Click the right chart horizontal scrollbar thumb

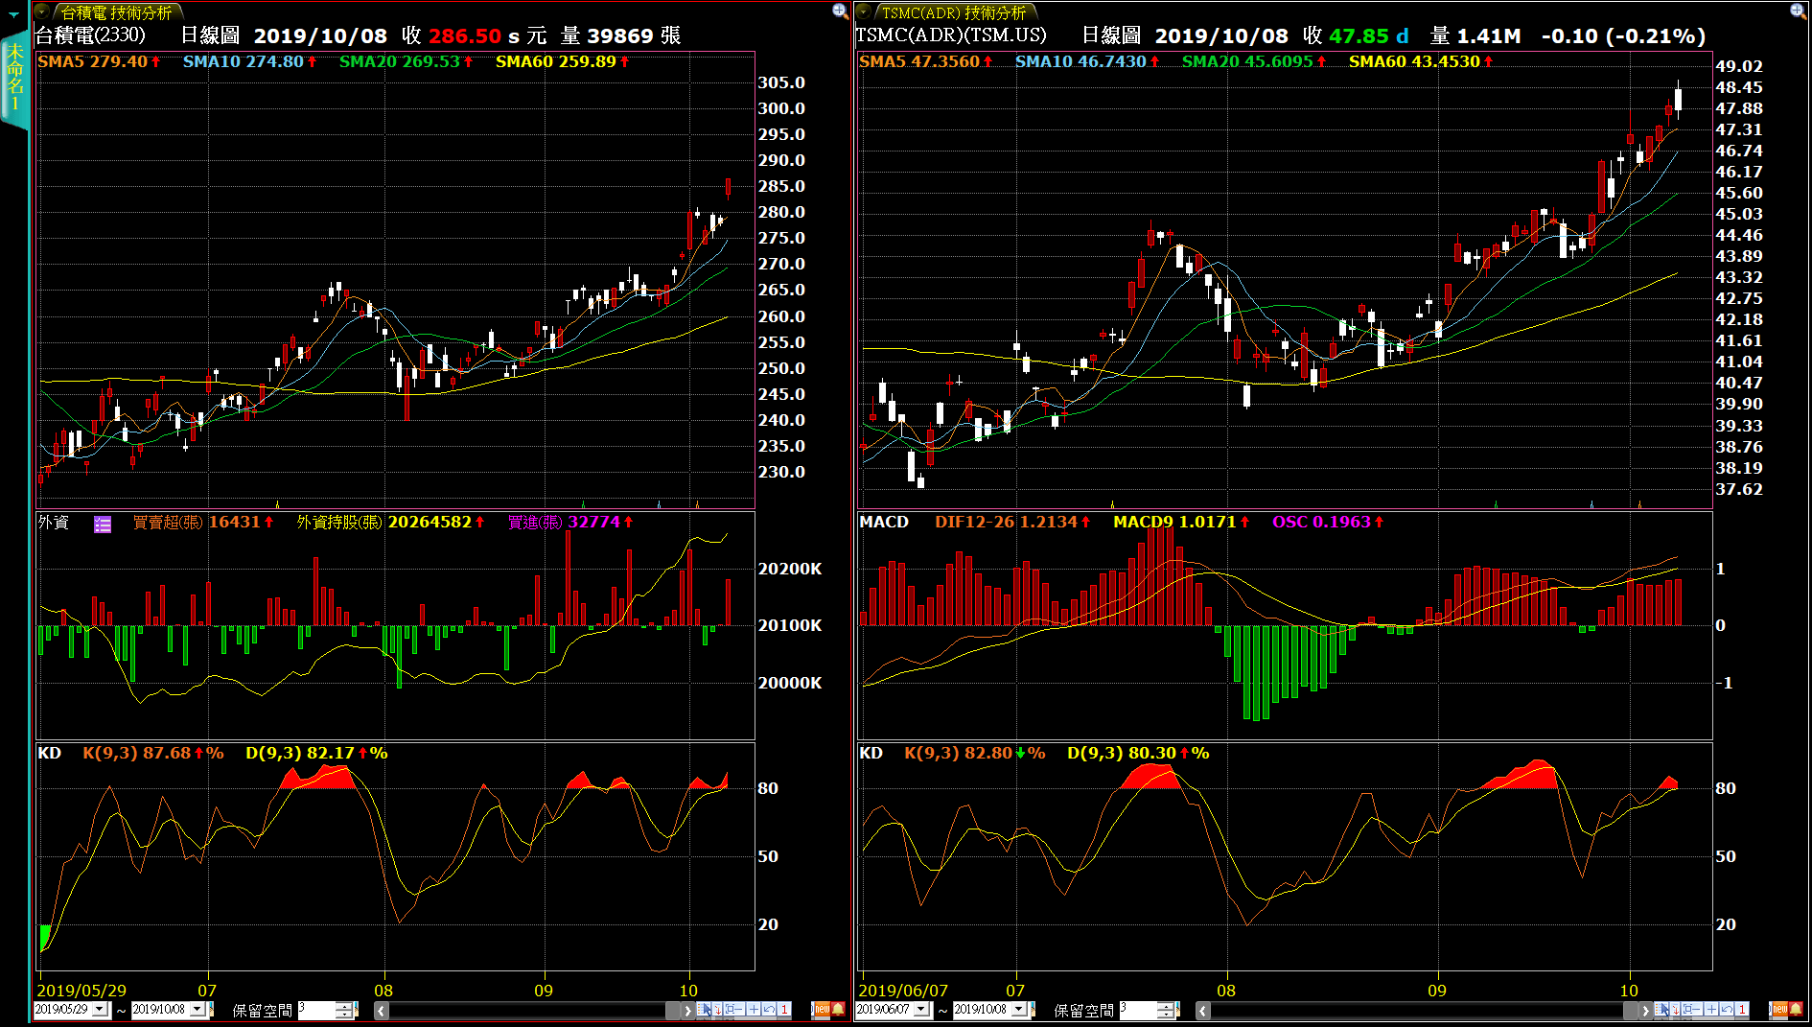pos(1631,1011)
